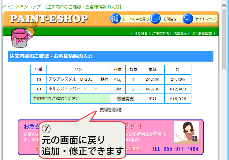Viewport: 229px width, 160px height.
Task: Click the scrollbar up arrow
Action: (224, 6)
